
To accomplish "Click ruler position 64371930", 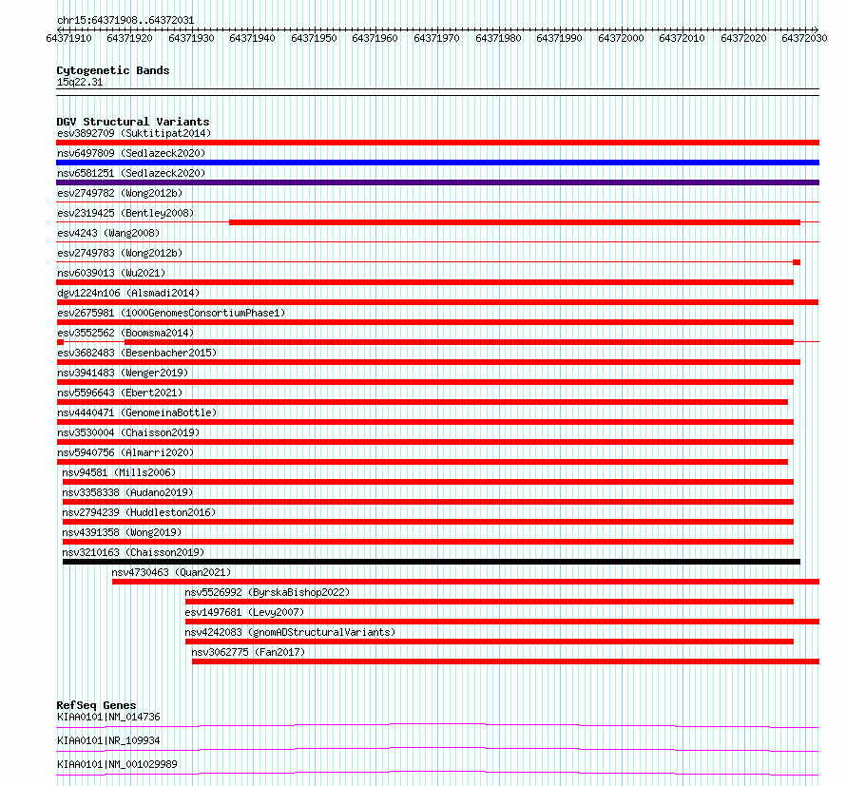I will pyautogui.click(x=191, y=38).
